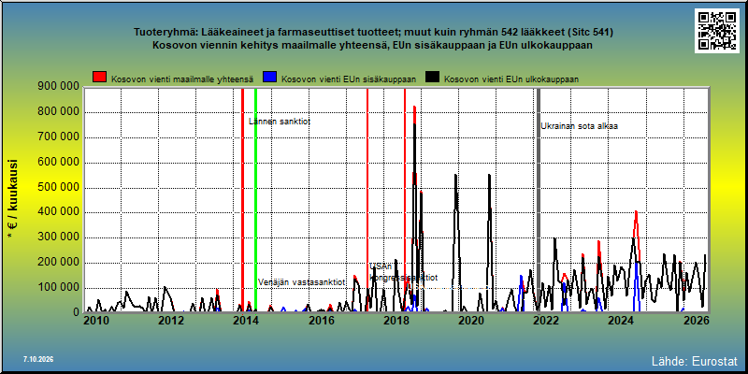Click the y-axis value 300 000
Screen dimensions: 748x374
pyautogui.click(x=58, y=237)
